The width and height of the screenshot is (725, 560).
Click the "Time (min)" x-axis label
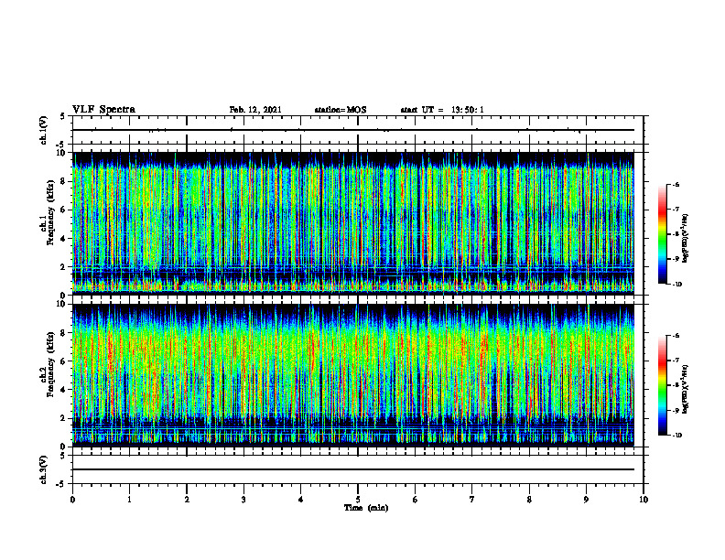(366, 508)
